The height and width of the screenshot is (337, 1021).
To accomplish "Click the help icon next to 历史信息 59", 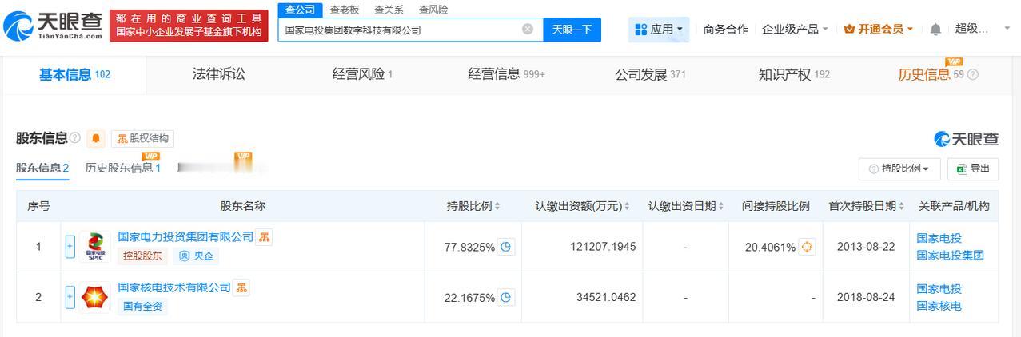I will pyautogui.click(x=973, y=75).
